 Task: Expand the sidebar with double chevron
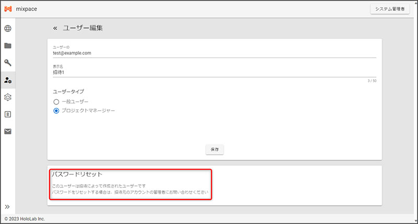coord(8,207)
